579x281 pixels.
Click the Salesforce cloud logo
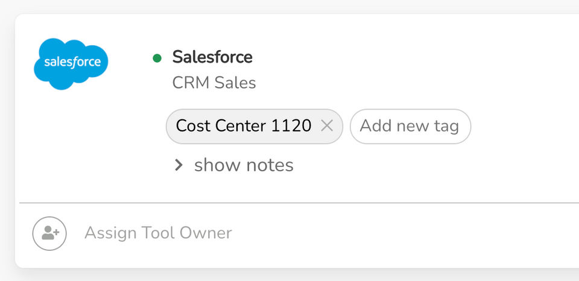[71, 63]
